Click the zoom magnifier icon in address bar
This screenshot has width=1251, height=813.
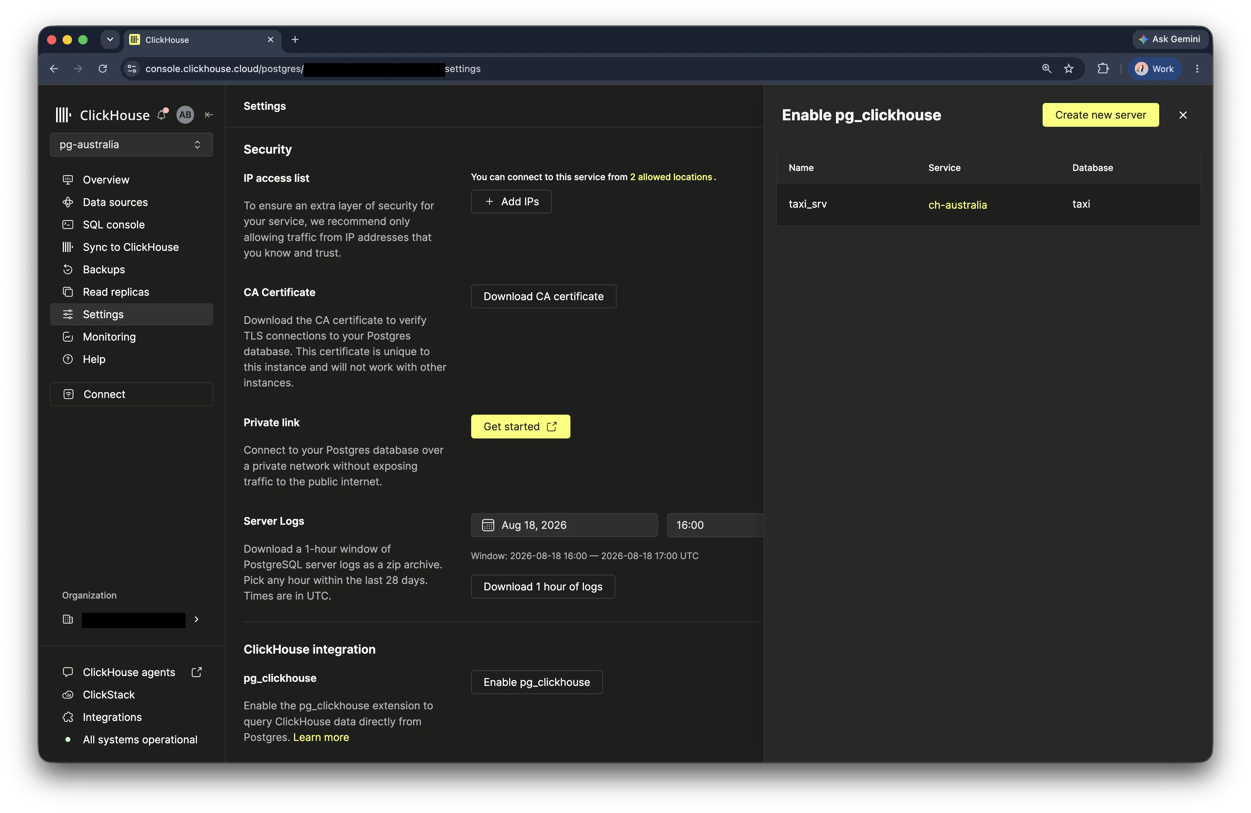pos(1047,69)
